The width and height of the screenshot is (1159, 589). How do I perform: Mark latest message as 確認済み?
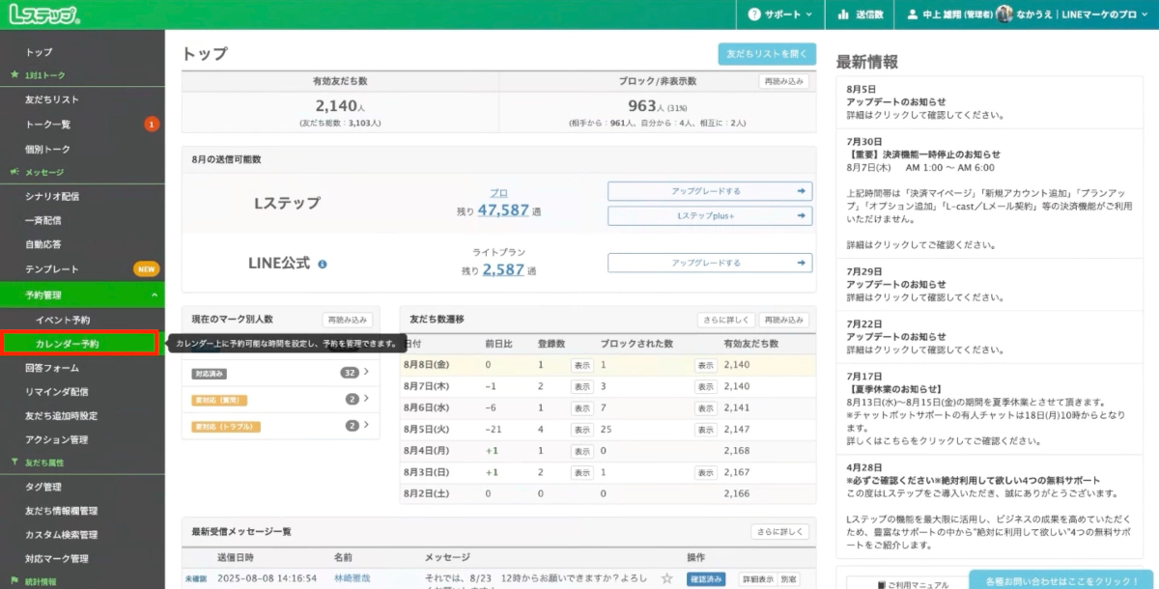705,578
